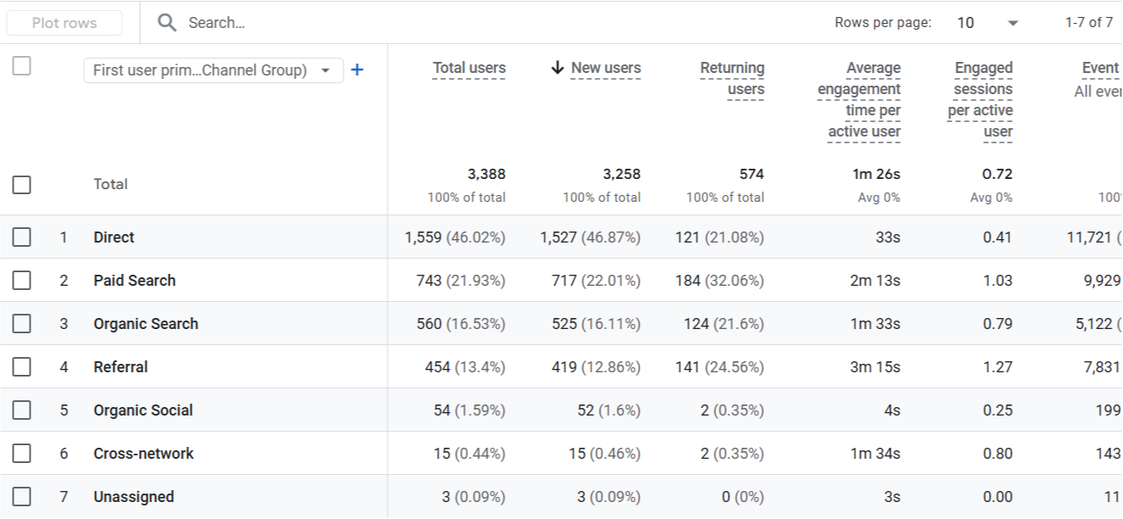Click the 1m 26s average total value

876,174
